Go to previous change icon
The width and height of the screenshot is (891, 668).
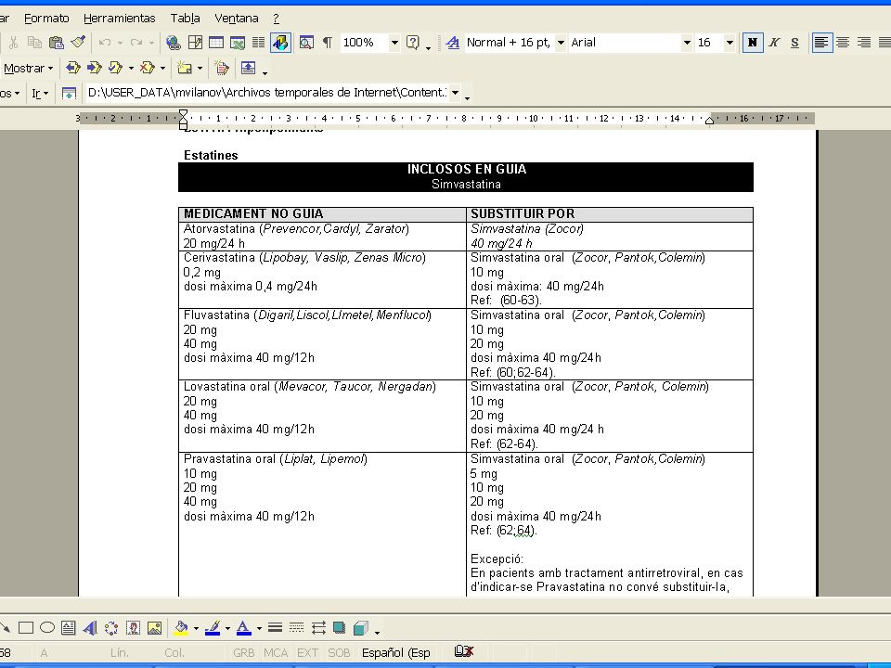pyautogui.click(x=72, y=68)
